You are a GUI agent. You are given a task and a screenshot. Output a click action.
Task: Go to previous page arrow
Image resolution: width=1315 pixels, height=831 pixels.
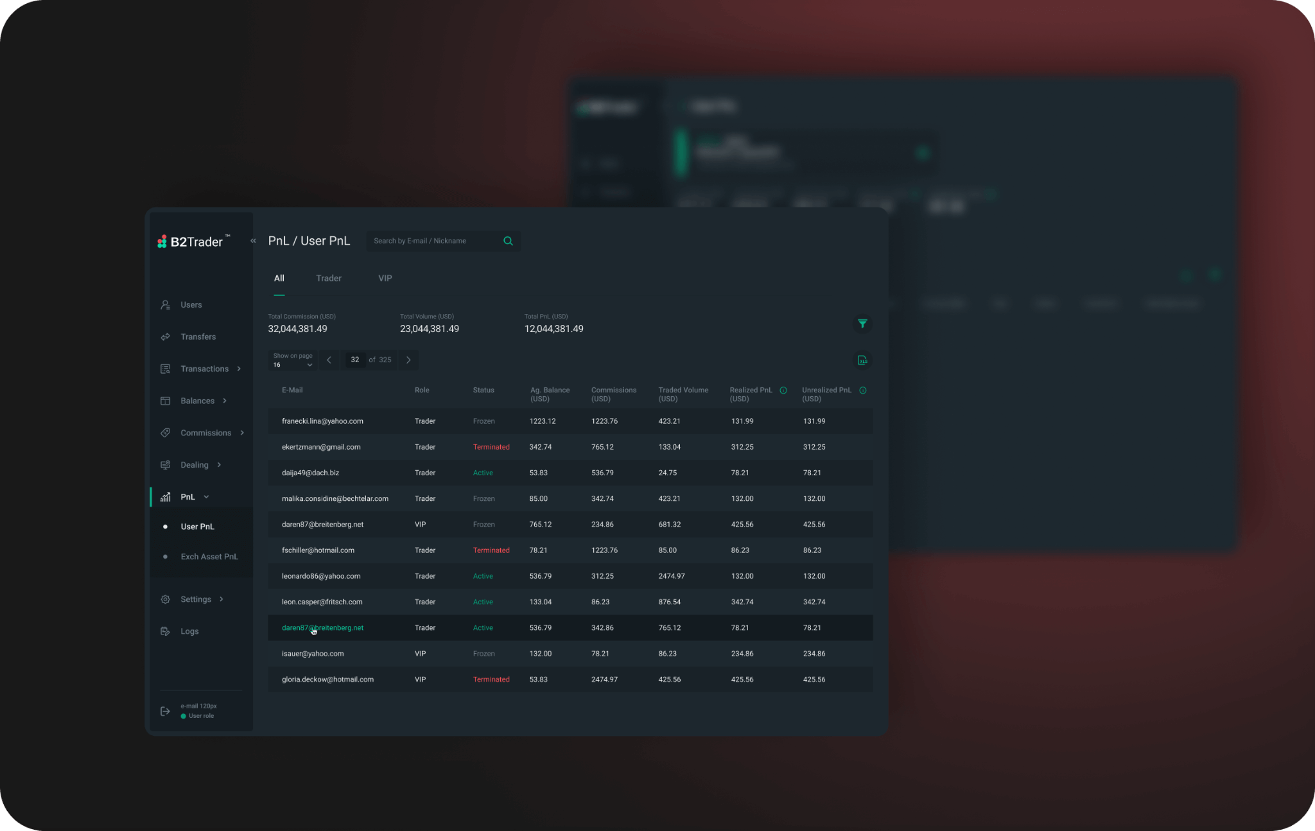[329, 360]
